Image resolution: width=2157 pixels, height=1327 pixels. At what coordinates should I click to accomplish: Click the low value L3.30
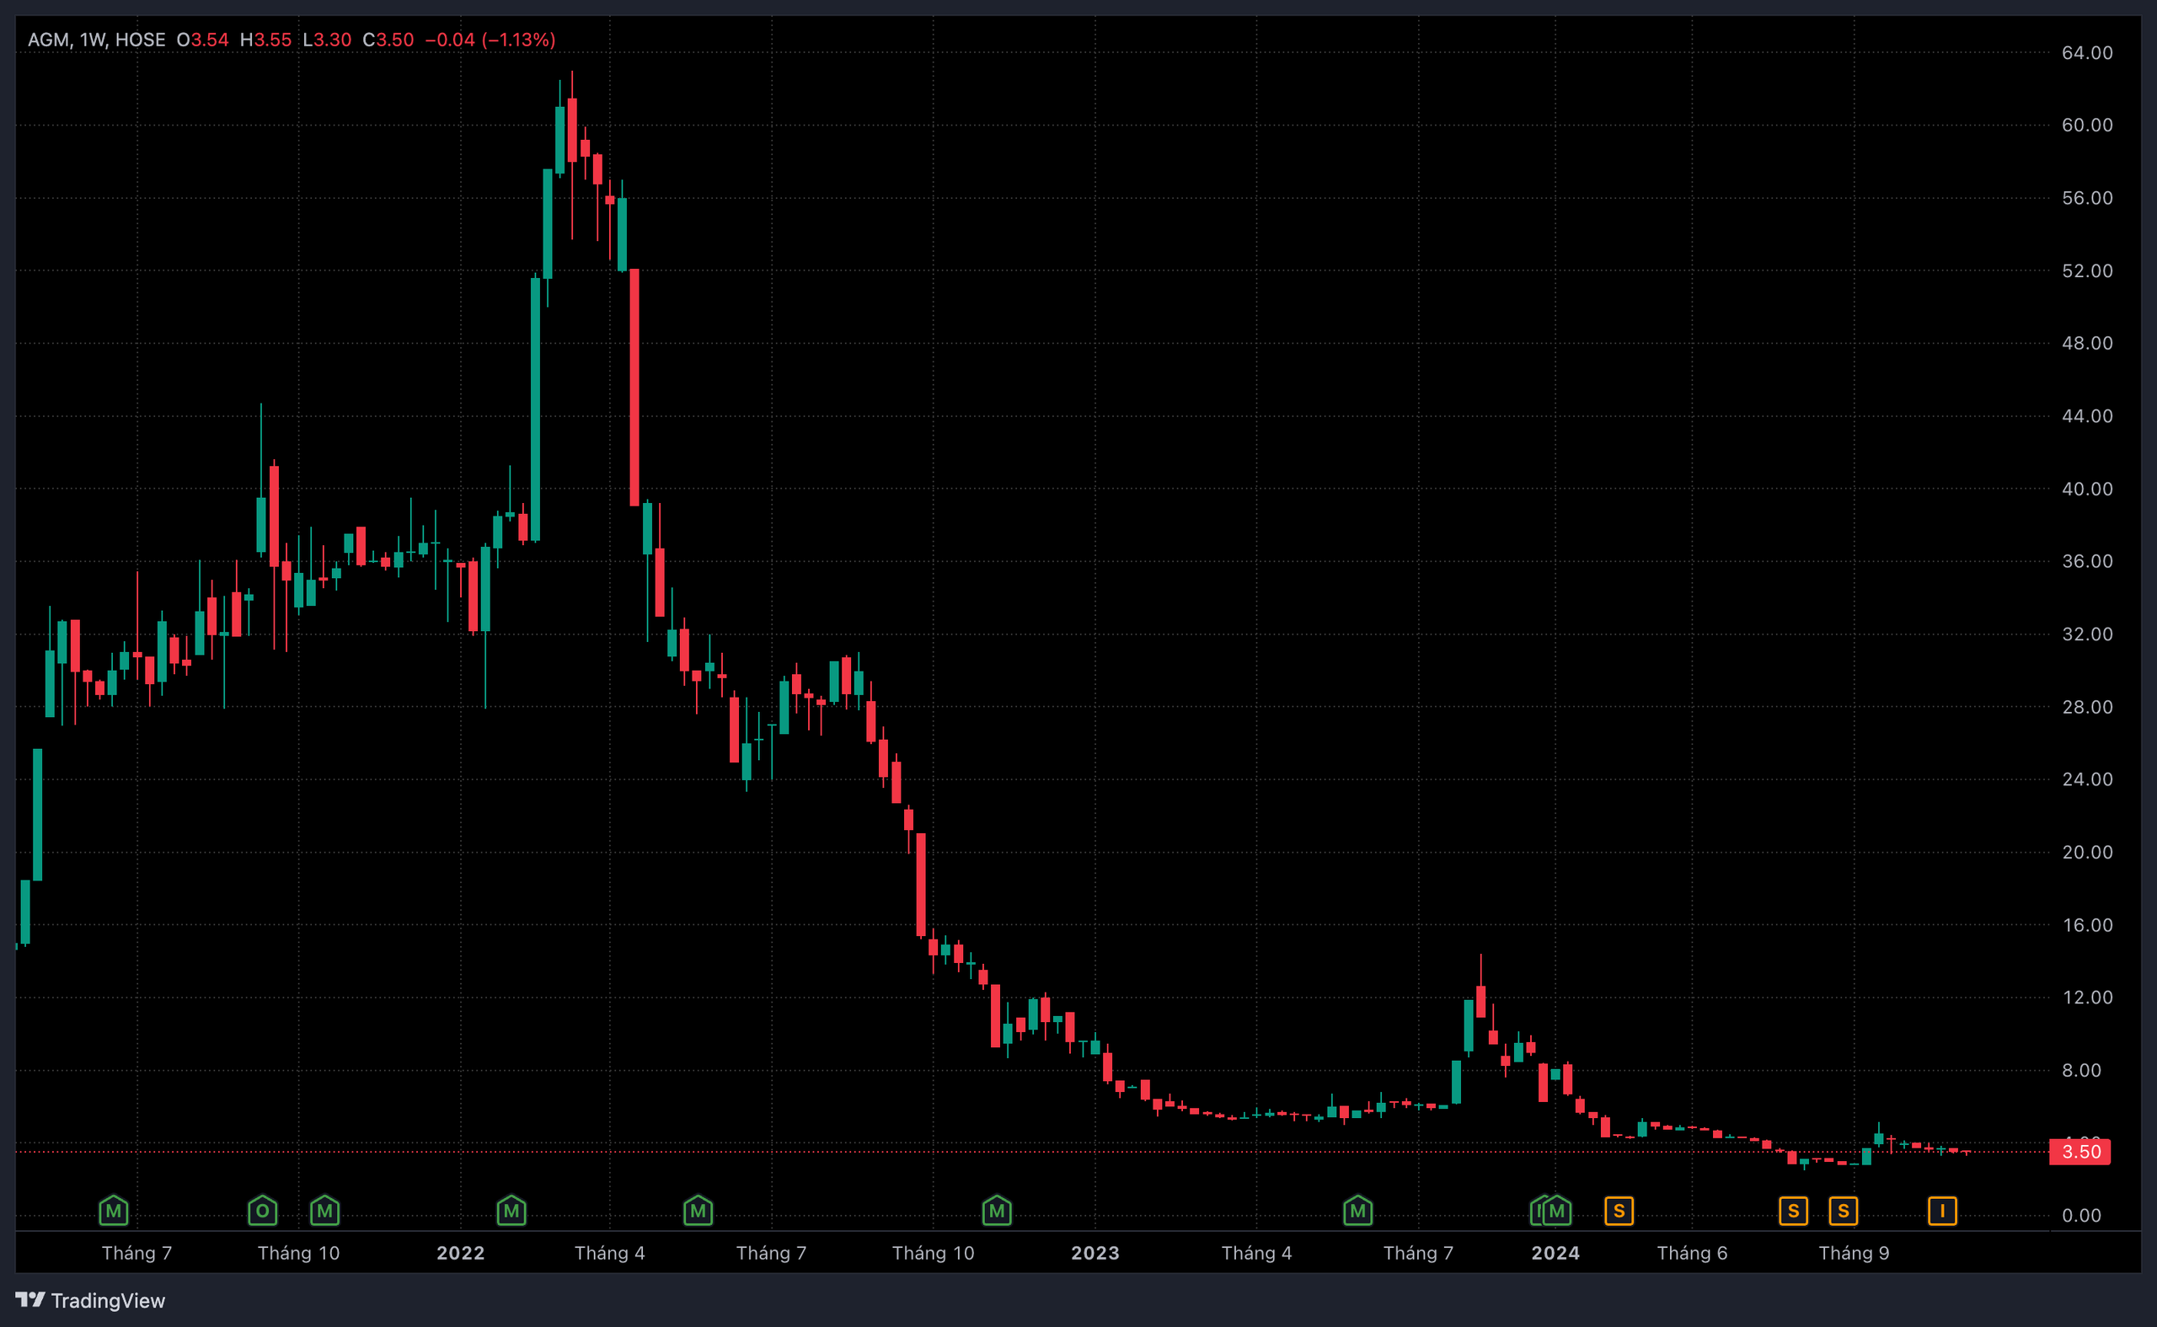pos(327,40)
